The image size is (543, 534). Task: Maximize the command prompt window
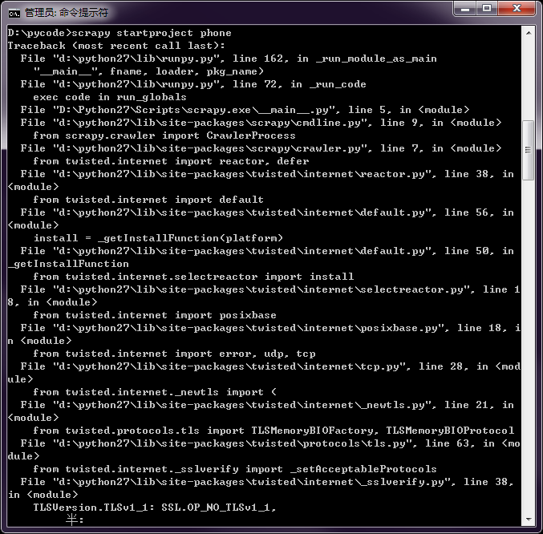[487, 9]
